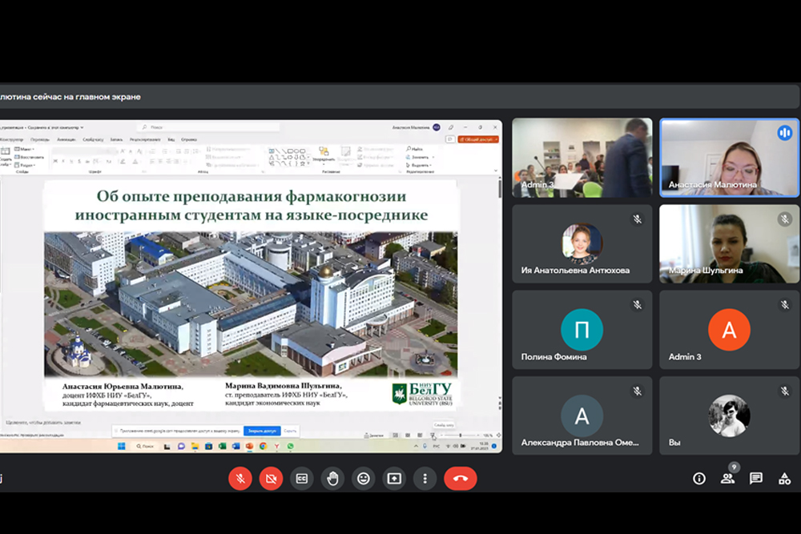Turn on the camera in the call bar
This screenshot has height=534, width=801.
pos(271,479)
